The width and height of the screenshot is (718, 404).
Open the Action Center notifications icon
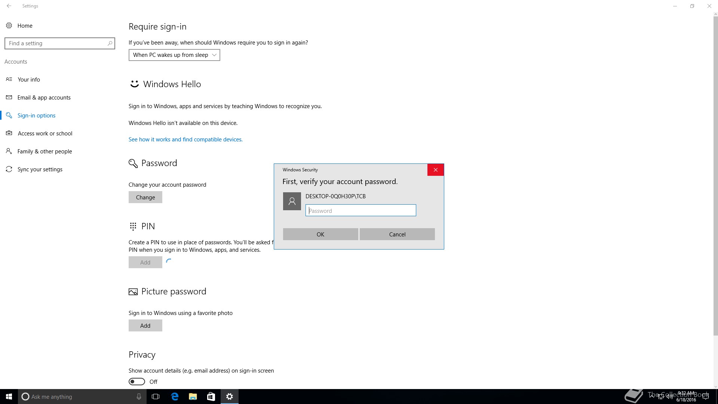706,397
